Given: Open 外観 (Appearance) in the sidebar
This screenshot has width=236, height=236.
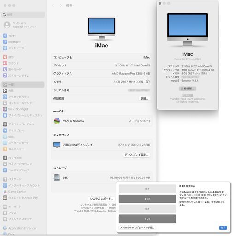Looking at the screenshot, I should tap(23, 91).
